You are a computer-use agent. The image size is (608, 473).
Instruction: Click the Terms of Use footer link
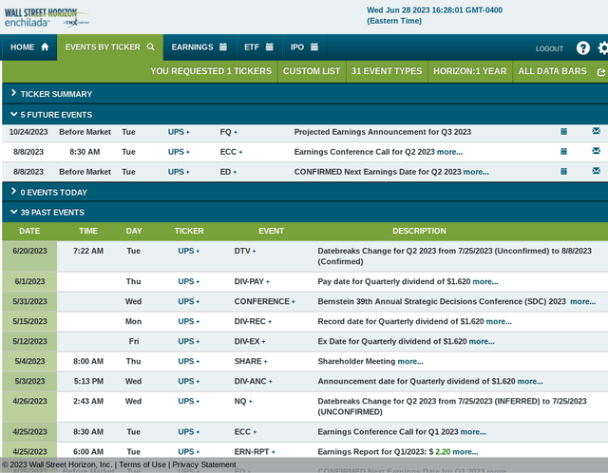click(142, 464)
